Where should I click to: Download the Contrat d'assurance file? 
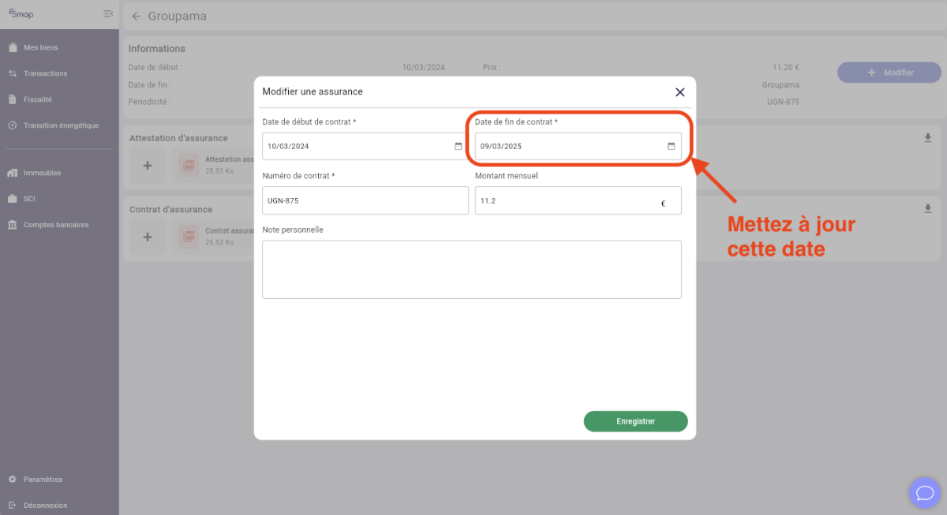pyautogui.click(x=928, y=209)
